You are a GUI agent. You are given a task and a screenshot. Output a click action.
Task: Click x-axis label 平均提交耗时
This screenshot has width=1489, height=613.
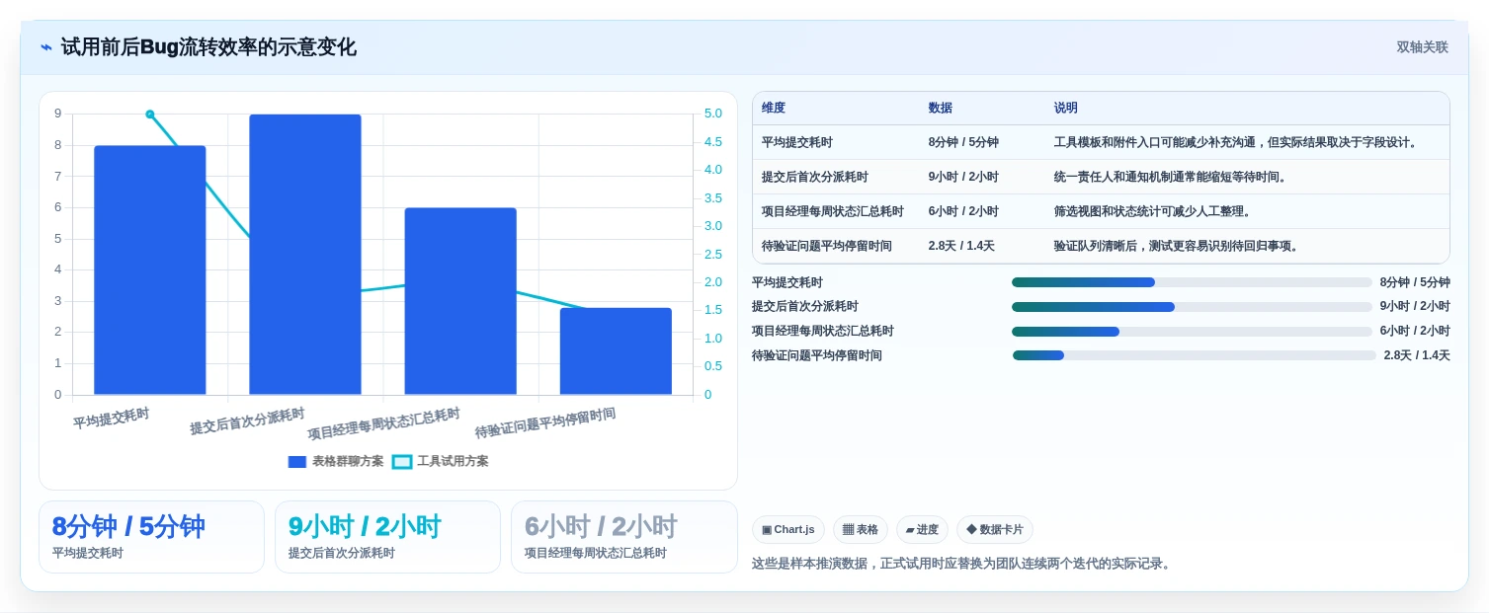(x=111, y=419)
